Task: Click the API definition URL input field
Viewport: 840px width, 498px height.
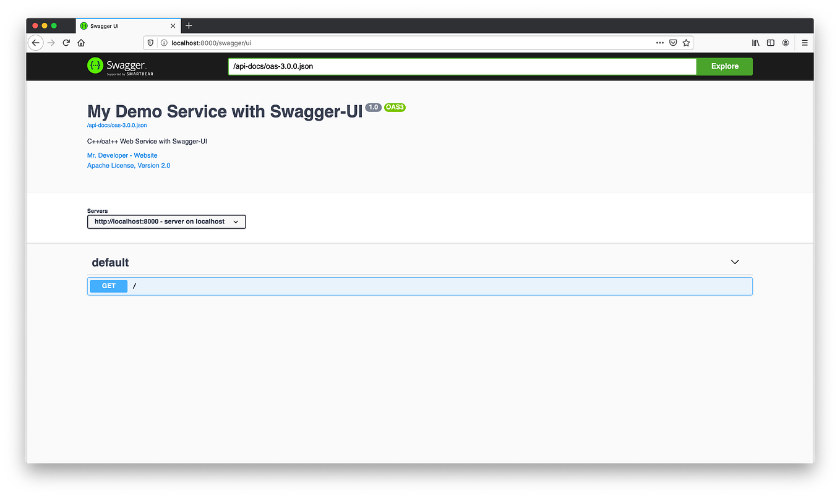Action: pyautogui.click(x=461, y=66)
